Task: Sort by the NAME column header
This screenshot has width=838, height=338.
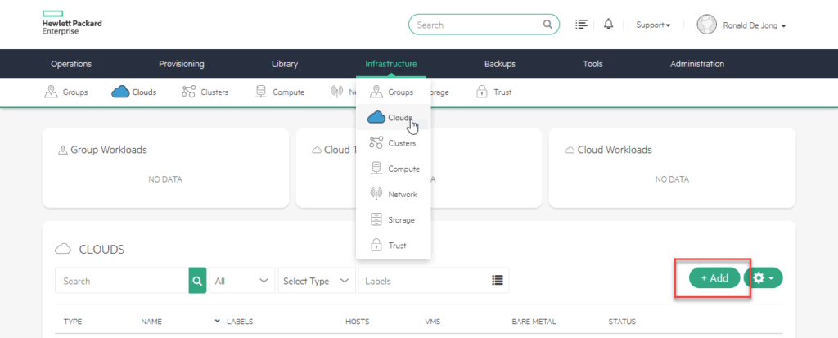Action: pos(151,322)
